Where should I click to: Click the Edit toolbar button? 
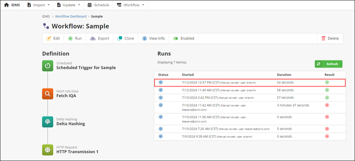click(53, 39)
